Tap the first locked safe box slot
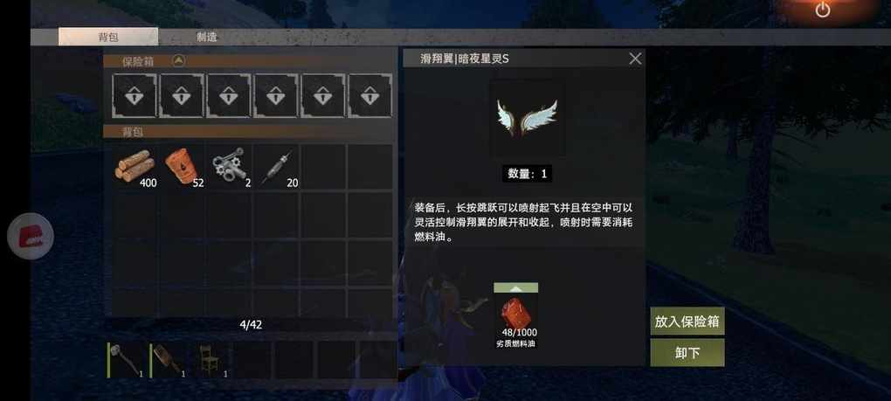Image resolution: width=891 pixels, height=401 pixels. click(x=135, y=95)
